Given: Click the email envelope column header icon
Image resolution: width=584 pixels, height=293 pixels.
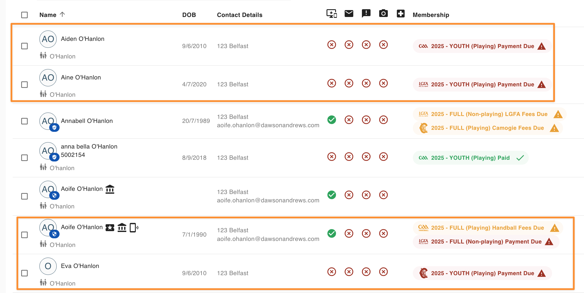Looking at the screenshot, I should point(349,14).
